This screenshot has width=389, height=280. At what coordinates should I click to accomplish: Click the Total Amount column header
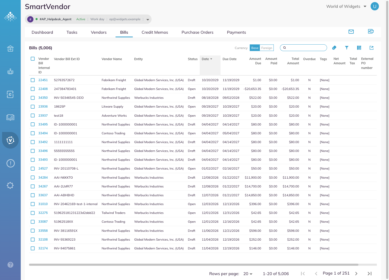(x=293, y=61)
